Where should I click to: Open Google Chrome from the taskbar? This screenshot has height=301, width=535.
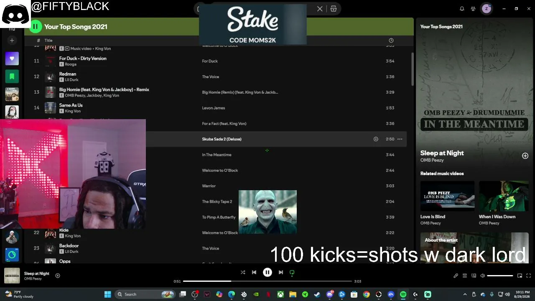click(x=366, y=294)
